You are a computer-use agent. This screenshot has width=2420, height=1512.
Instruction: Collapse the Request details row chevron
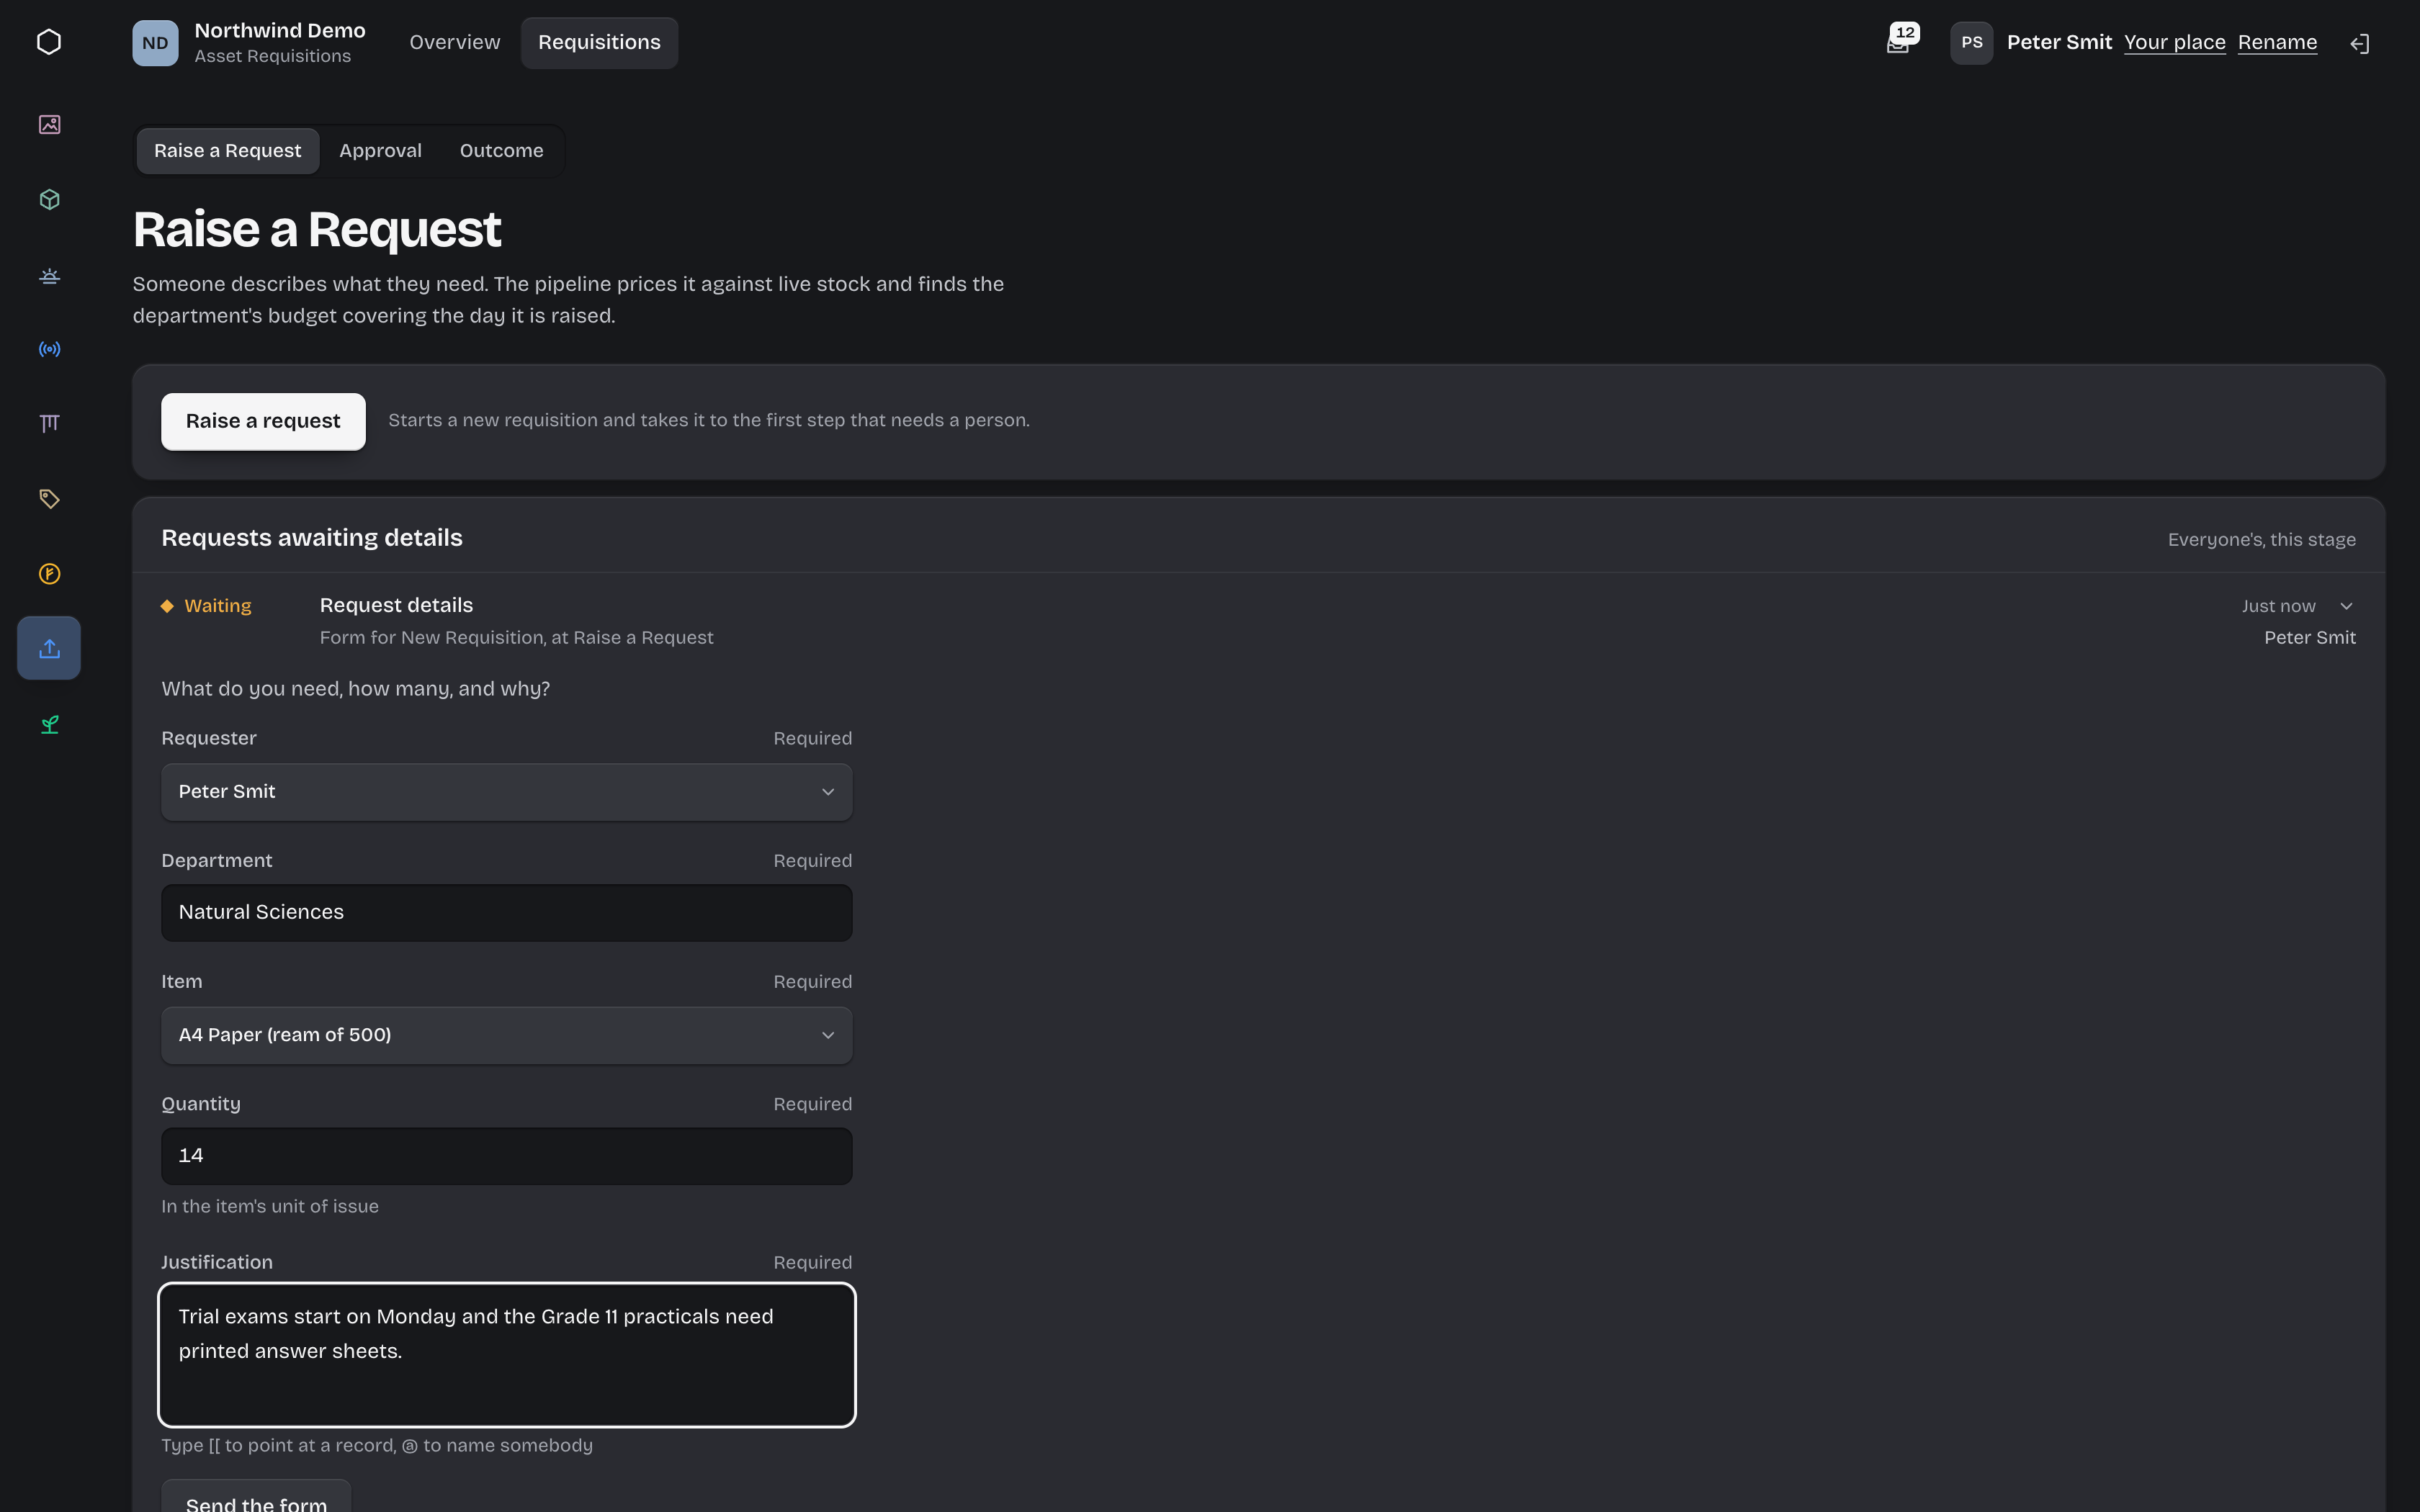click(x=2346, y=606)
